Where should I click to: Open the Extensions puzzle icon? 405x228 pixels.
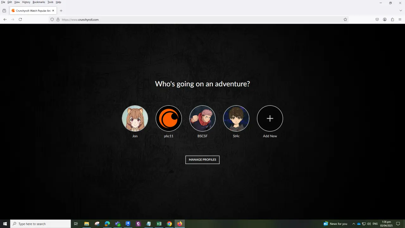392,20
